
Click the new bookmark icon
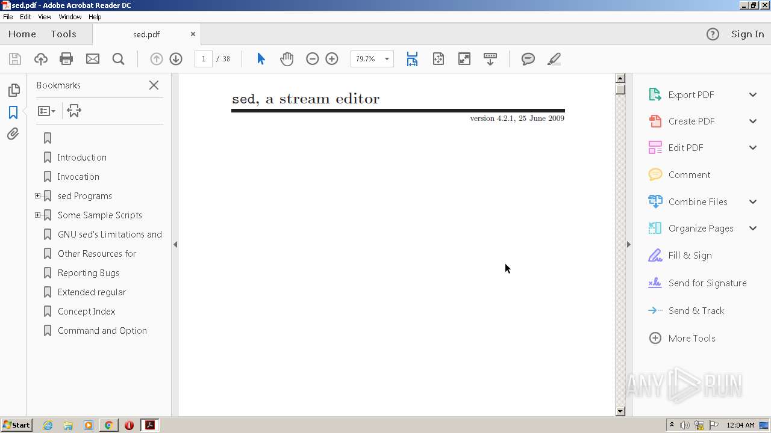[x=74, y=111]
